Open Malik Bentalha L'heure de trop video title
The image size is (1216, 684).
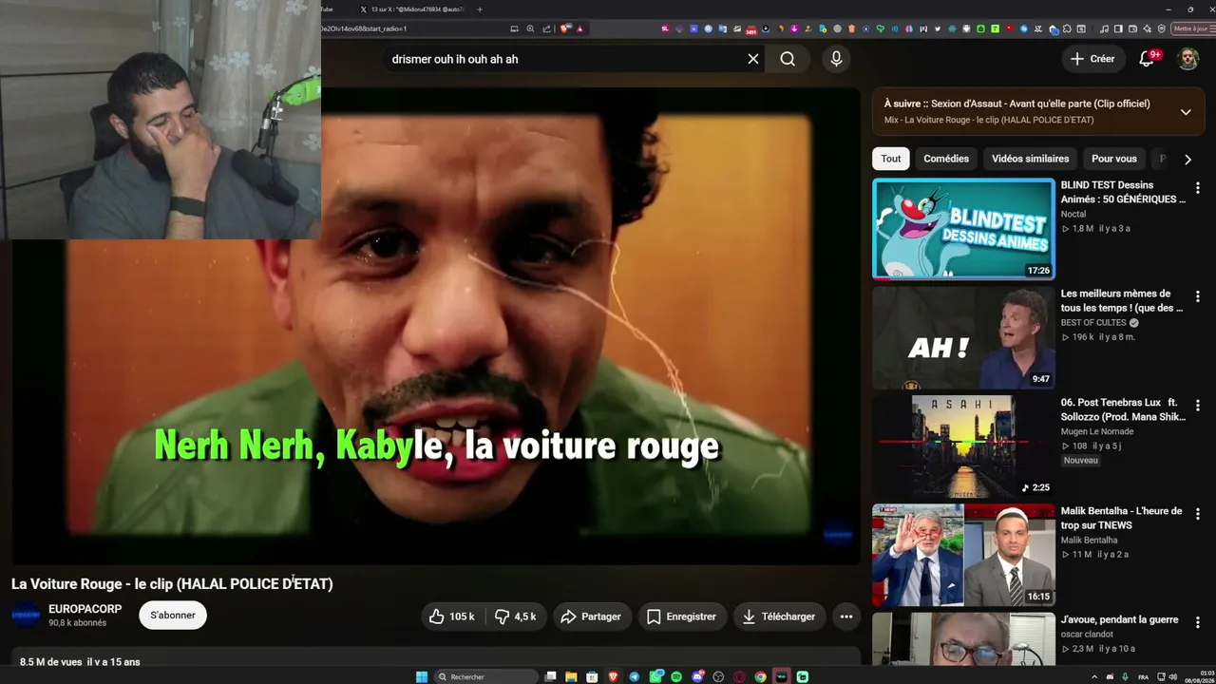click(1122, 518)
